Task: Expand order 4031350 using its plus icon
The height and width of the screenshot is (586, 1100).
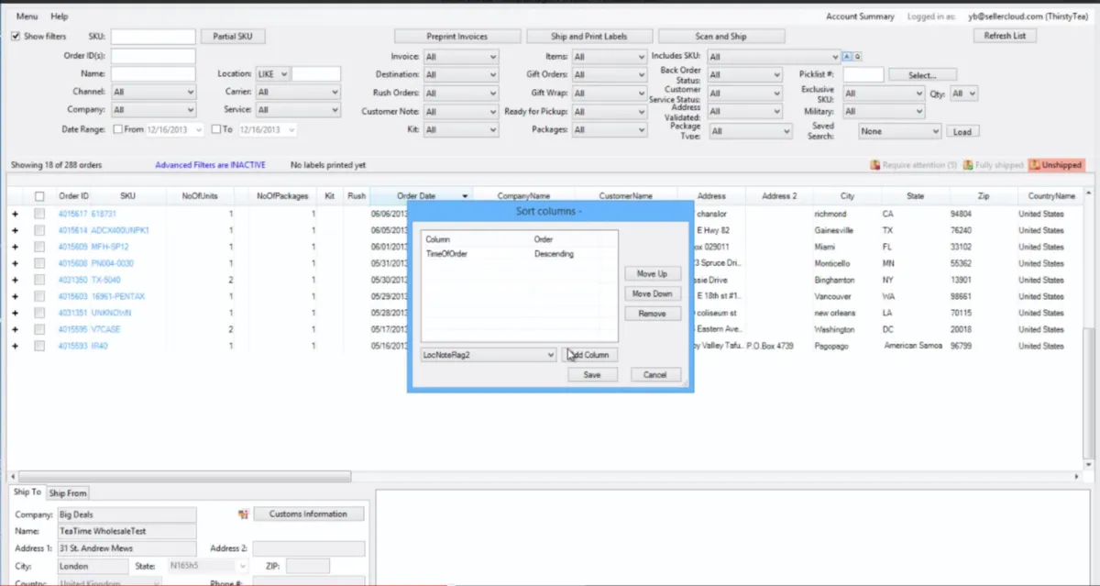Action: [x=15, y=280]
